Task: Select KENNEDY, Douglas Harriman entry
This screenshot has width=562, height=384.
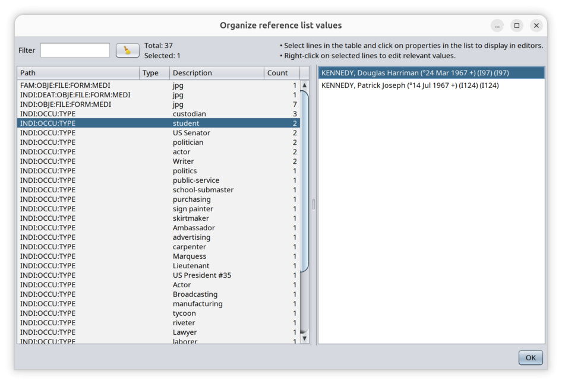Action: (431, 73)
